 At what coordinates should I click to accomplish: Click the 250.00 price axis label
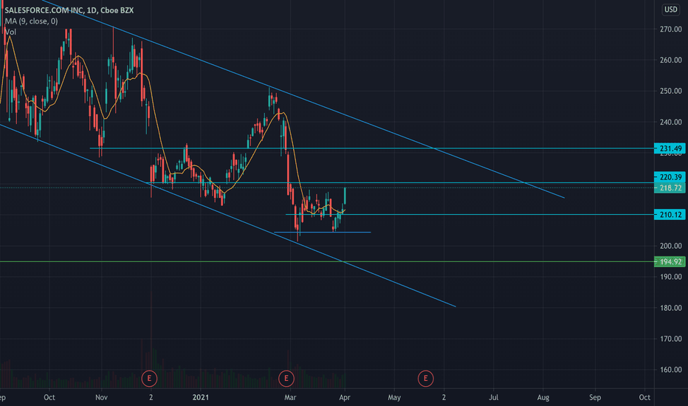[671, 91]
